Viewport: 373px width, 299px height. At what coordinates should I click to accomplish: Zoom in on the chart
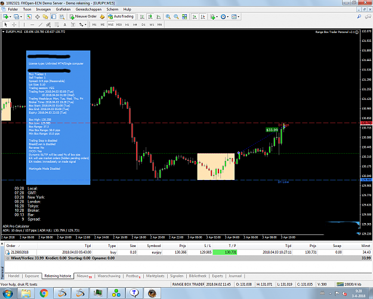(168, 17)
